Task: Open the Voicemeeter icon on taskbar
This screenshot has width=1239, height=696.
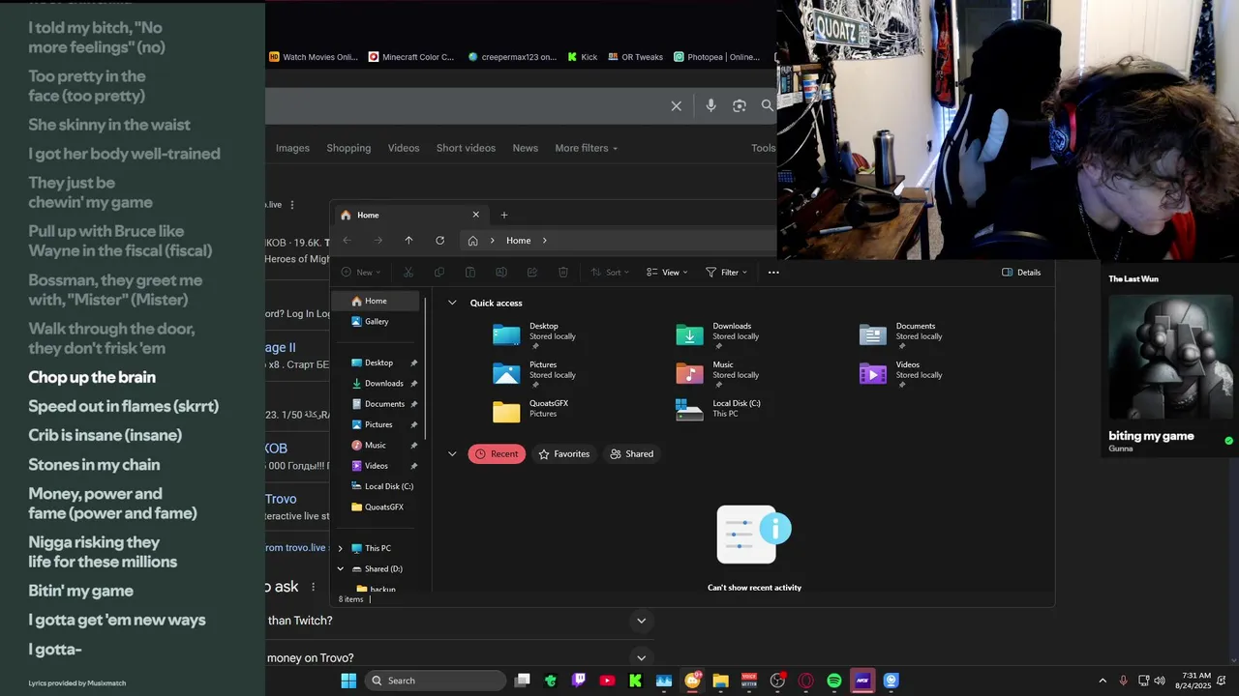Action: coord(748,681)
